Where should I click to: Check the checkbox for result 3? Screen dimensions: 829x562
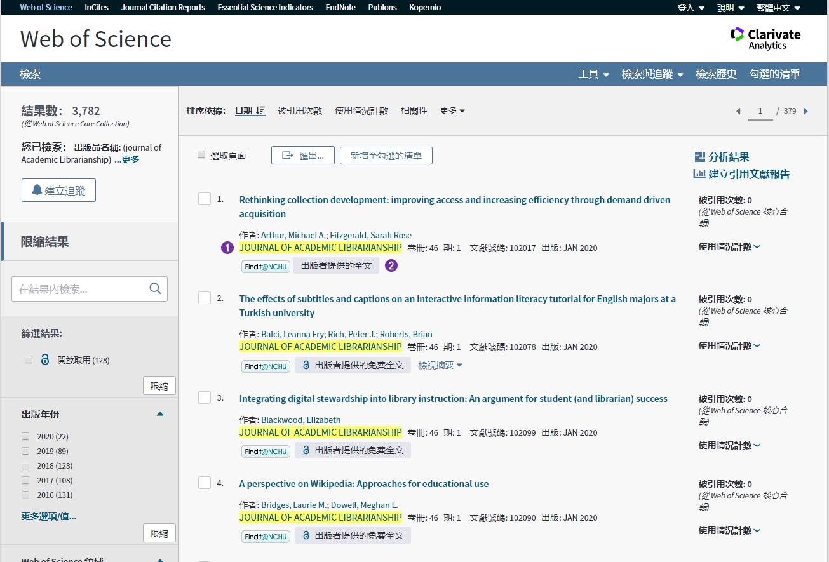click(205, 398)
